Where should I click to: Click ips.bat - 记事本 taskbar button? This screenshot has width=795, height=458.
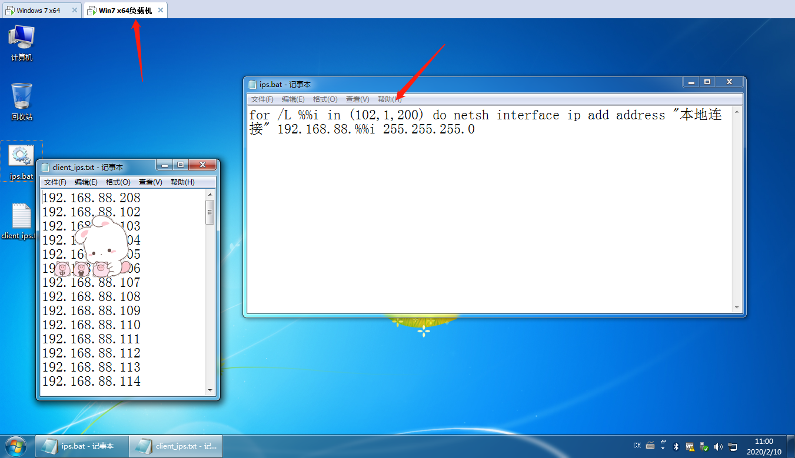click(82, 446)
